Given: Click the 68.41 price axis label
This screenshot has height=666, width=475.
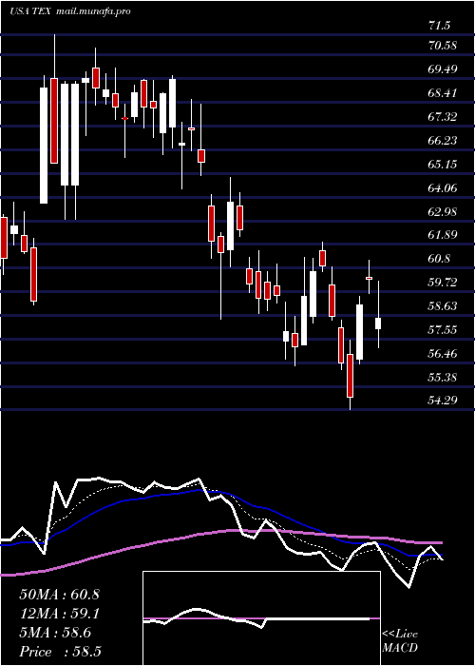Looking at the screenshot, I should coord(443,92).
